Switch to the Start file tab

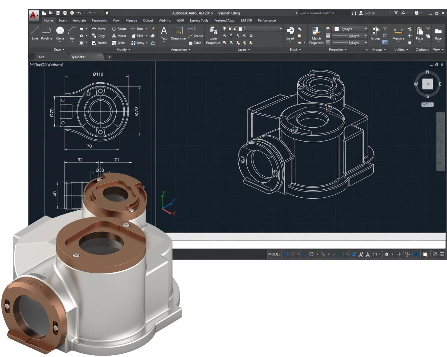[41, 57]
